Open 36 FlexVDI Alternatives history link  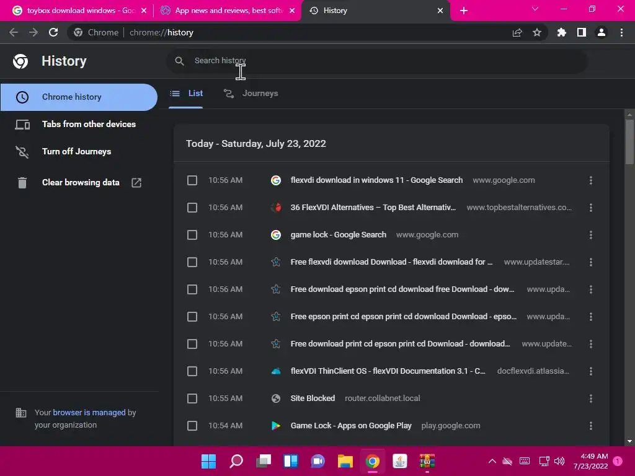coord(373,208)
